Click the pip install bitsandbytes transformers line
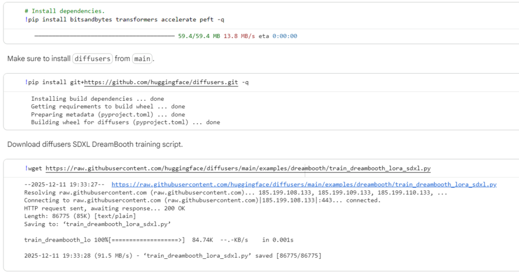 (125, 20)
